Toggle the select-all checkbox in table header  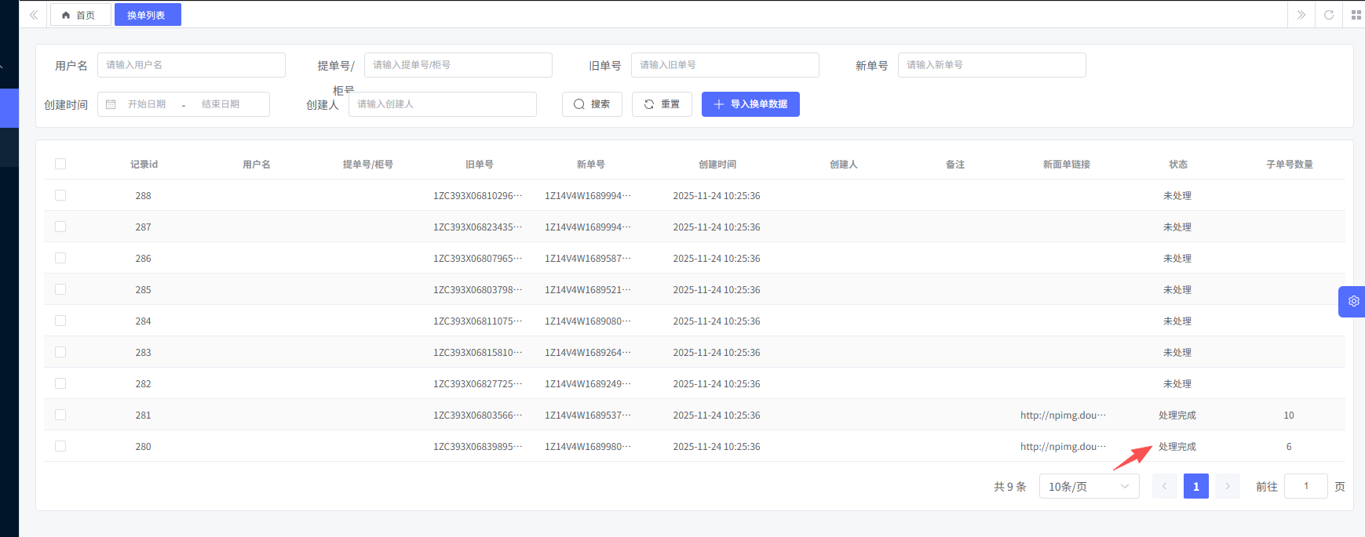click(60, 164)
